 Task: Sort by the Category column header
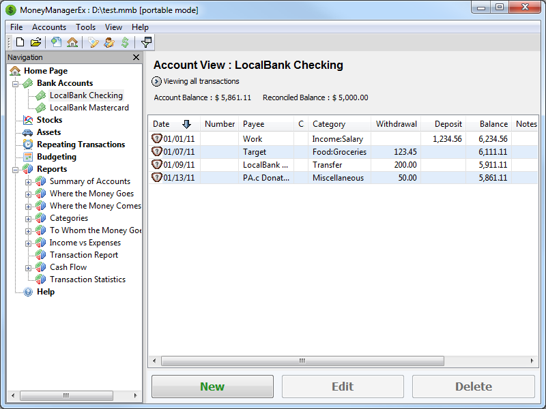tap(339, 124)
